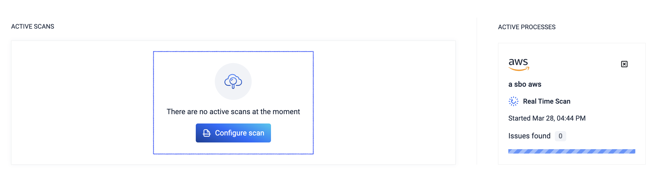The height and width of the screenshot is (181, 652).
Task: Click the cloud search icon in the circle
Action: (233, 81)
